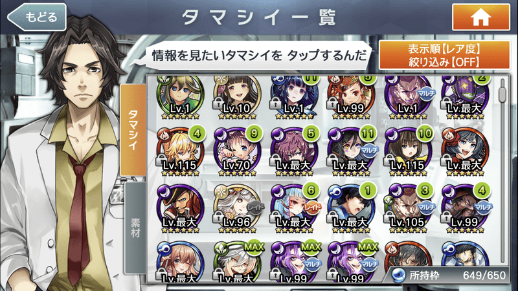Screen dimensions: 518x291
Task: Select the タマシイ tab
Action: click(133, 130)
